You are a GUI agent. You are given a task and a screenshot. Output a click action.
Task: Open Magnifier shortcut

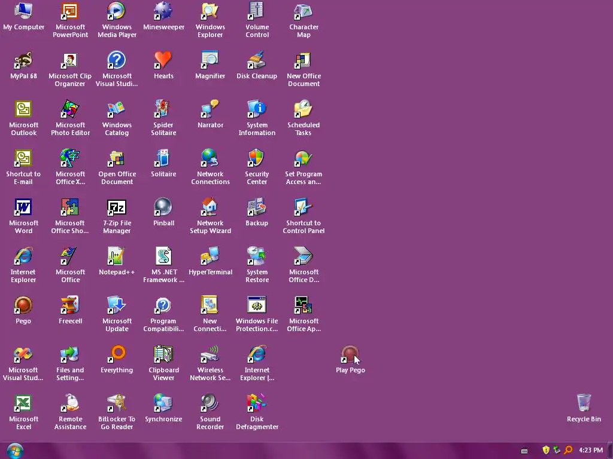[210, 60]
